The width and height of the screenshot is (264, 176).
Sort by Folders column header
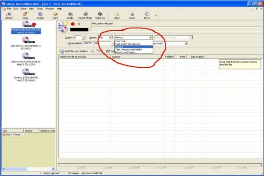[x=169, y=57]
